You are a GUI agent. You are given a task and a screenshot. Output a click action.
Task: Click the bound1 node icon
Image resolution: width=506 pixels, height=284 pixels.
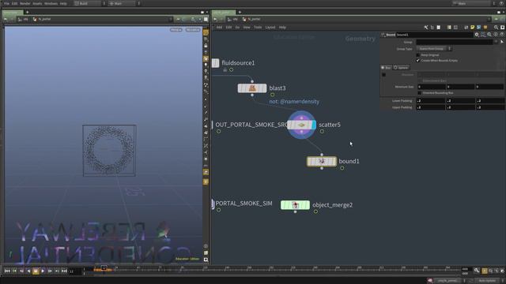click(x=322, y=161)
